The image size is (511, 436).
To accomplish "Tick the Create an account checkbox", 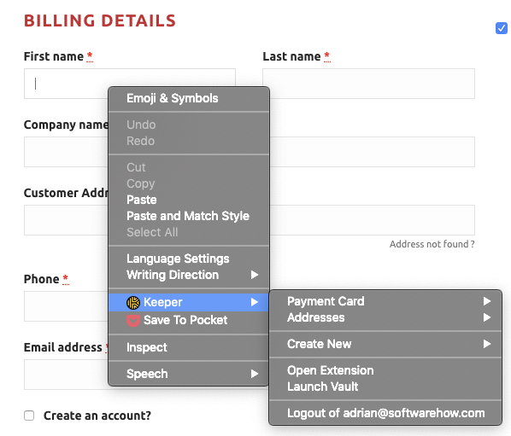I will 29,416.
